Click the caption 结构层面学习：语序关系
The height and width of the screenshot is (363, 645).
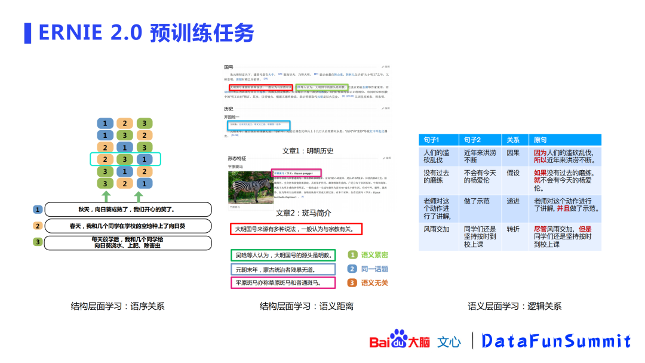coord(118,306)
